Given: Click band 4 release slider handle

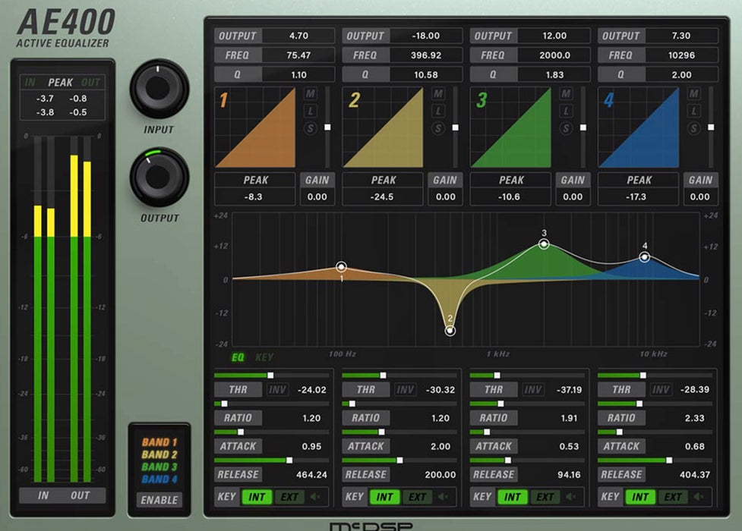Looking at the screenshot, I should (x=669, y=460).
